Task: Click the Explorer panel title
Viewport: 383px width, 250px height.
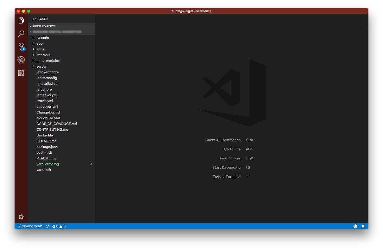Action: (40, 19)
